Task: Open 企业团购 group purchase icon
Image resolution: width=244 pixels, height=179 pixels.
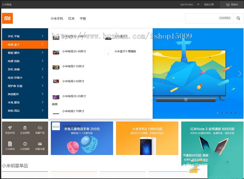Action: tap(25, 129)
